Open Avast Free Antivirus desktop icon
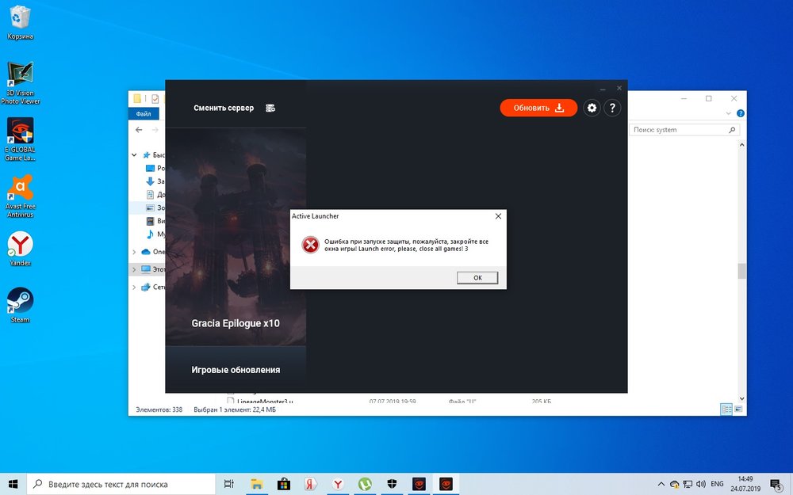Viewport: 793px width, 495px height. click(x=20, y=188)
